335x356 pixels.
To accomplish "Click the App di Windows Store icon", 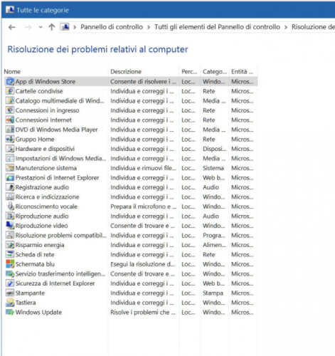I will tap(10, 81).
